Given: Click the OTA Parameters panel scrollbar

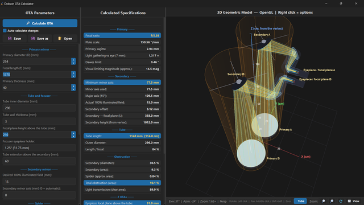Looking at the screenshot, I should click(79, 89).
